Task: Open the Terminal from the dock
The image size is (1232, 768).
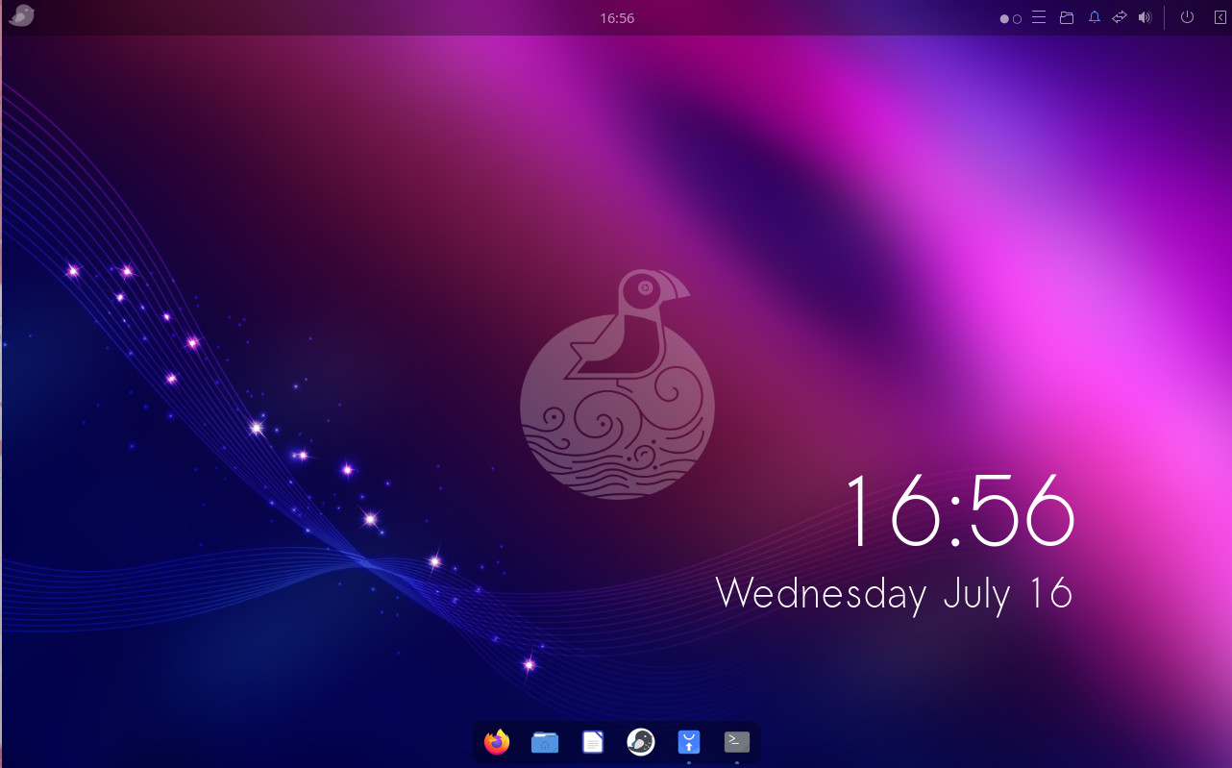Action: (x=737, y=741)
